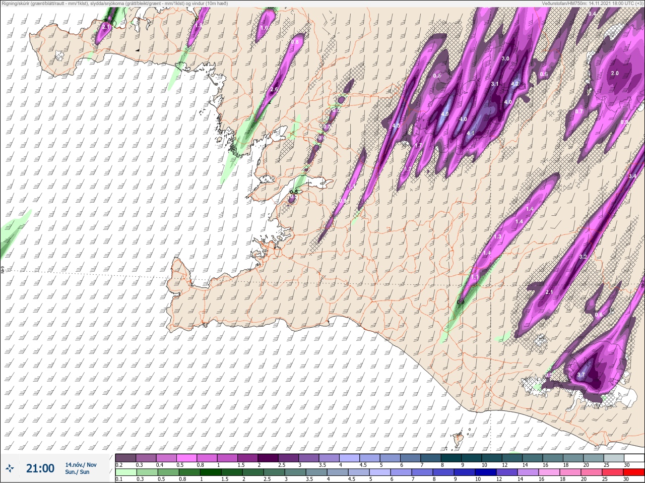The image size is (645, 483).
Task: Click the 4.2 precipitation value on the map
Action: click(515, 84)
